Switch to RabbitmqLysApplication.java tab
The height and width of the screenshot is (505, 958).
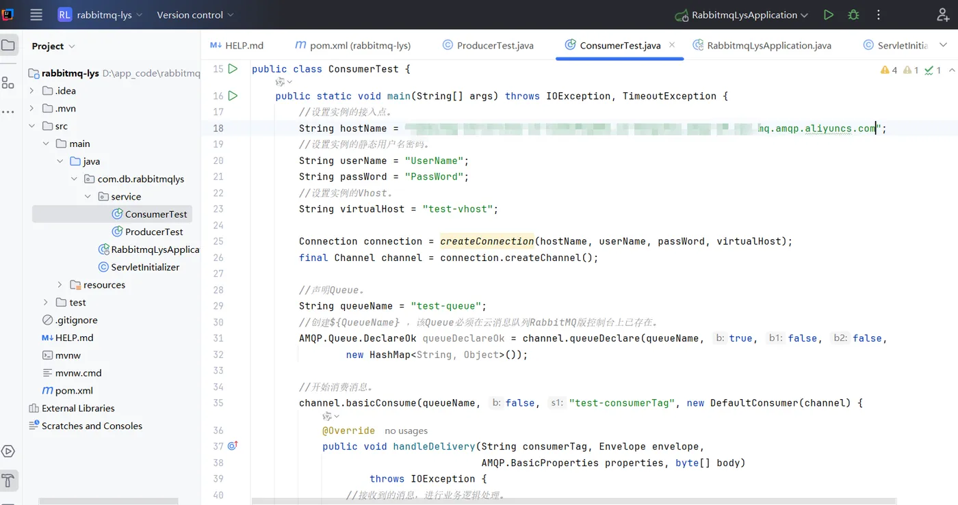pyautogui.click(x=762, y=45)
